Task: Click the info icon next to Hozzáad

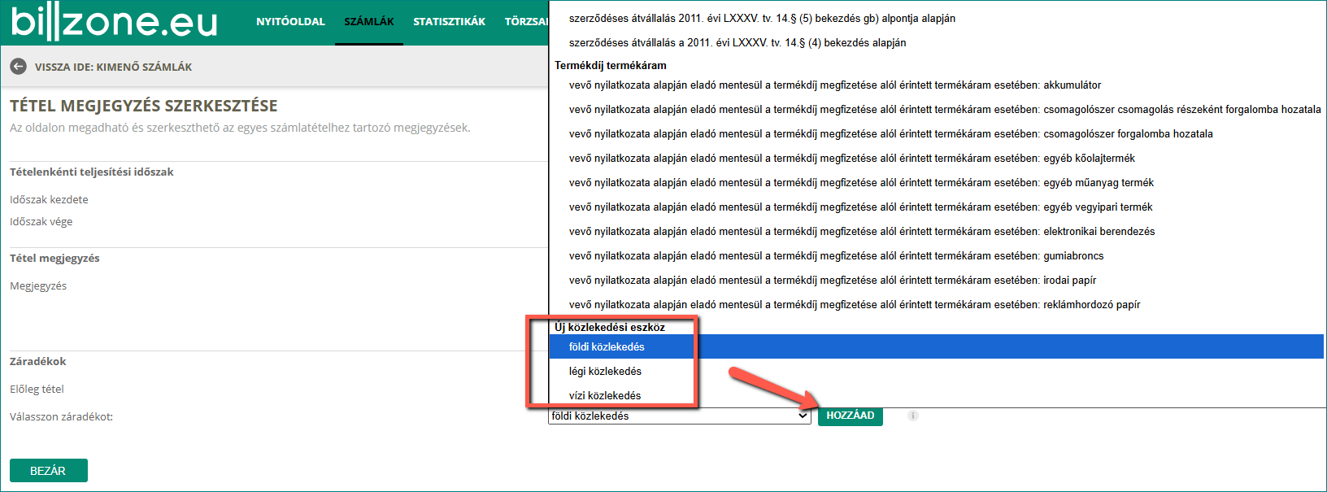Action: coord(913,416)
